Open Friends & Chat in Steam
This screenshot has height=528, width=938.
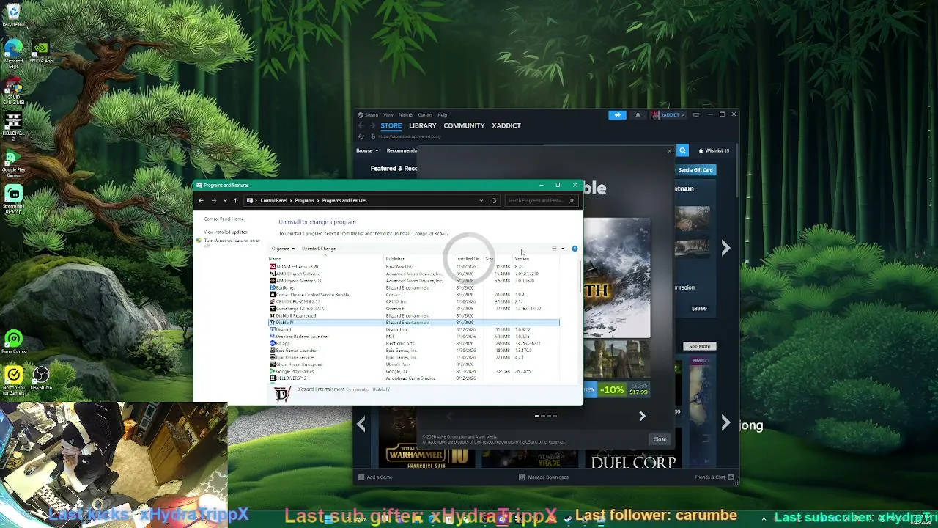[714, 477]
